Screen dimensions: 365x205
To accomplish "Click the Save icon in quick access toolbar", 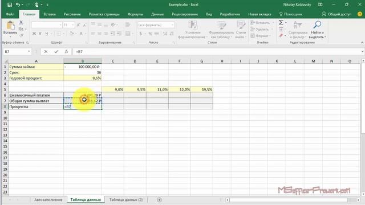I will [x=9, y=5].
